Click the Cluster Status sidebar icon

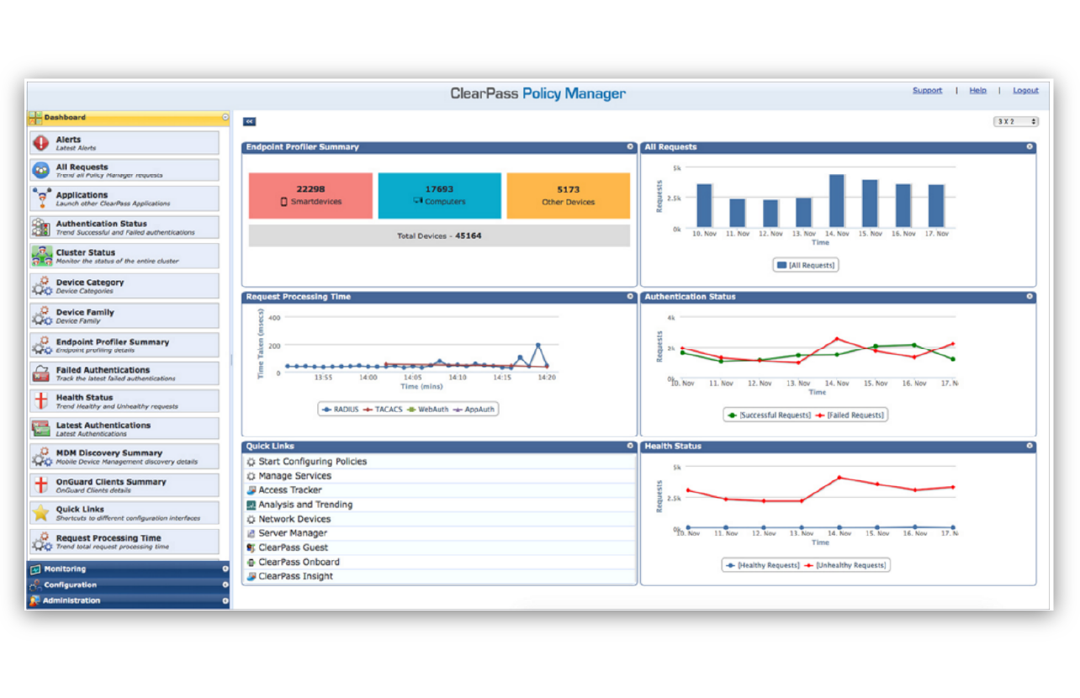(40, 256)
